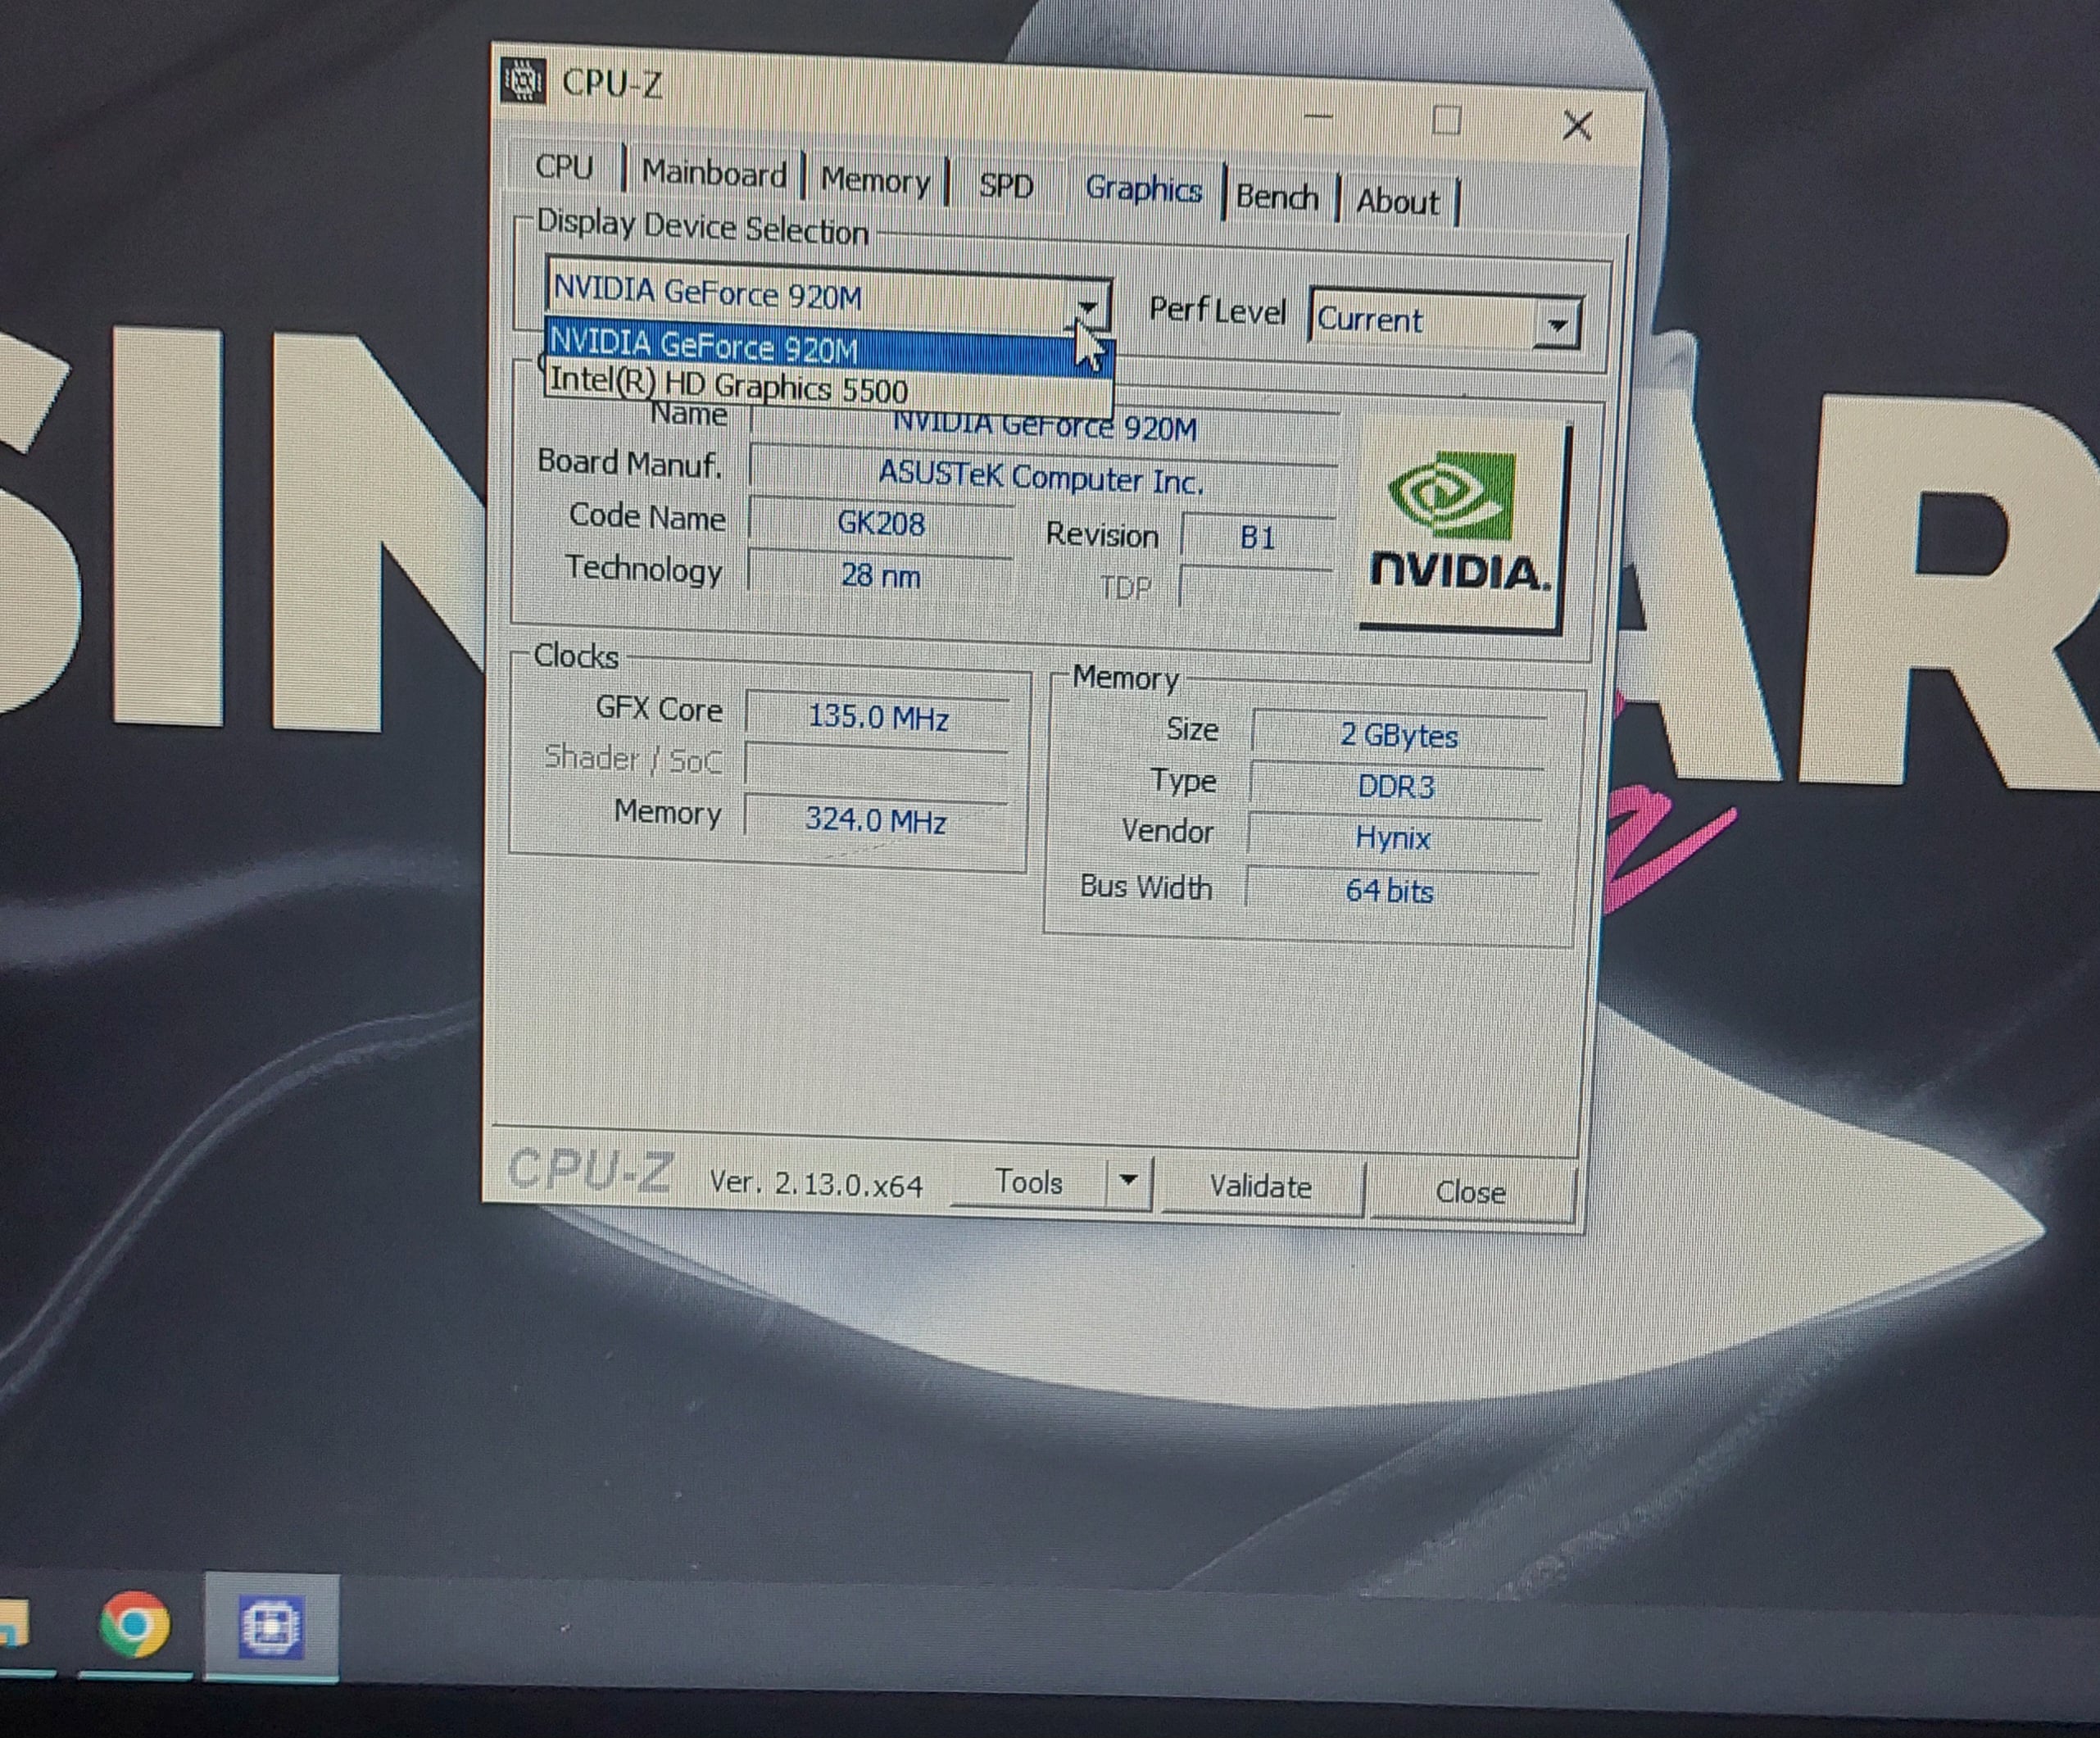Switch to the CPU tab
This screenshot has height=1738, width=2100.
(x=564, y=167)
